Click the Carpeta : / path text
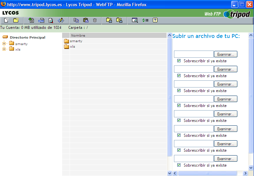254x176 pixels. pos(78,28)
